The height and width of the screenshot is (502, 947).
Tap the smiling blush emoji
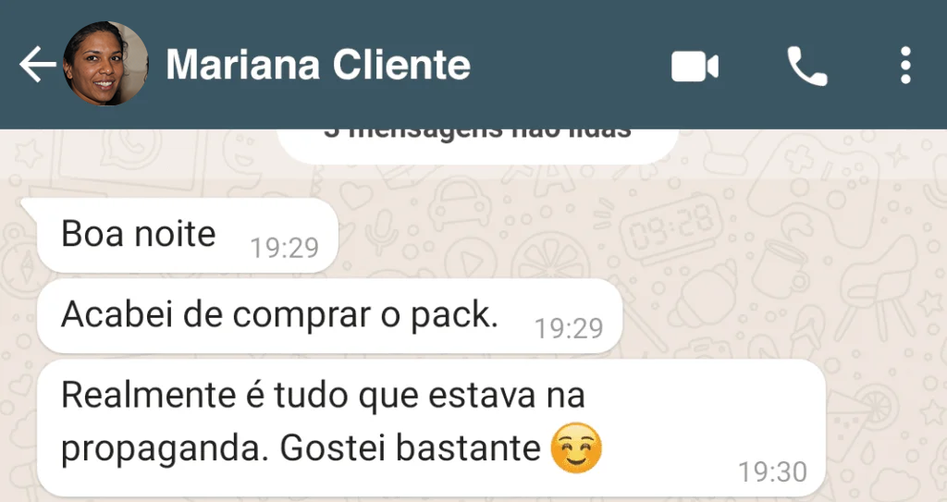point(576,447)
